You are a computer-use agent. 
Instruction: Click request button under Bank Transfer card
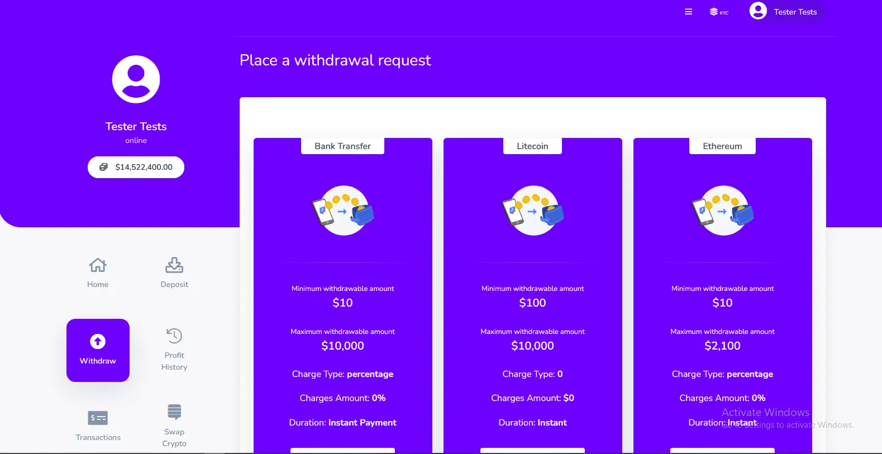pyautogui.click(x=342, y=451)
